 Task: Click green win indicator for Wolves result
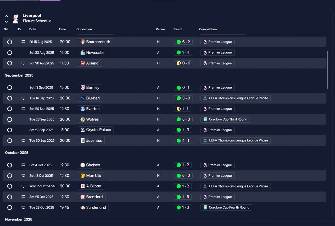click(179, 119)
